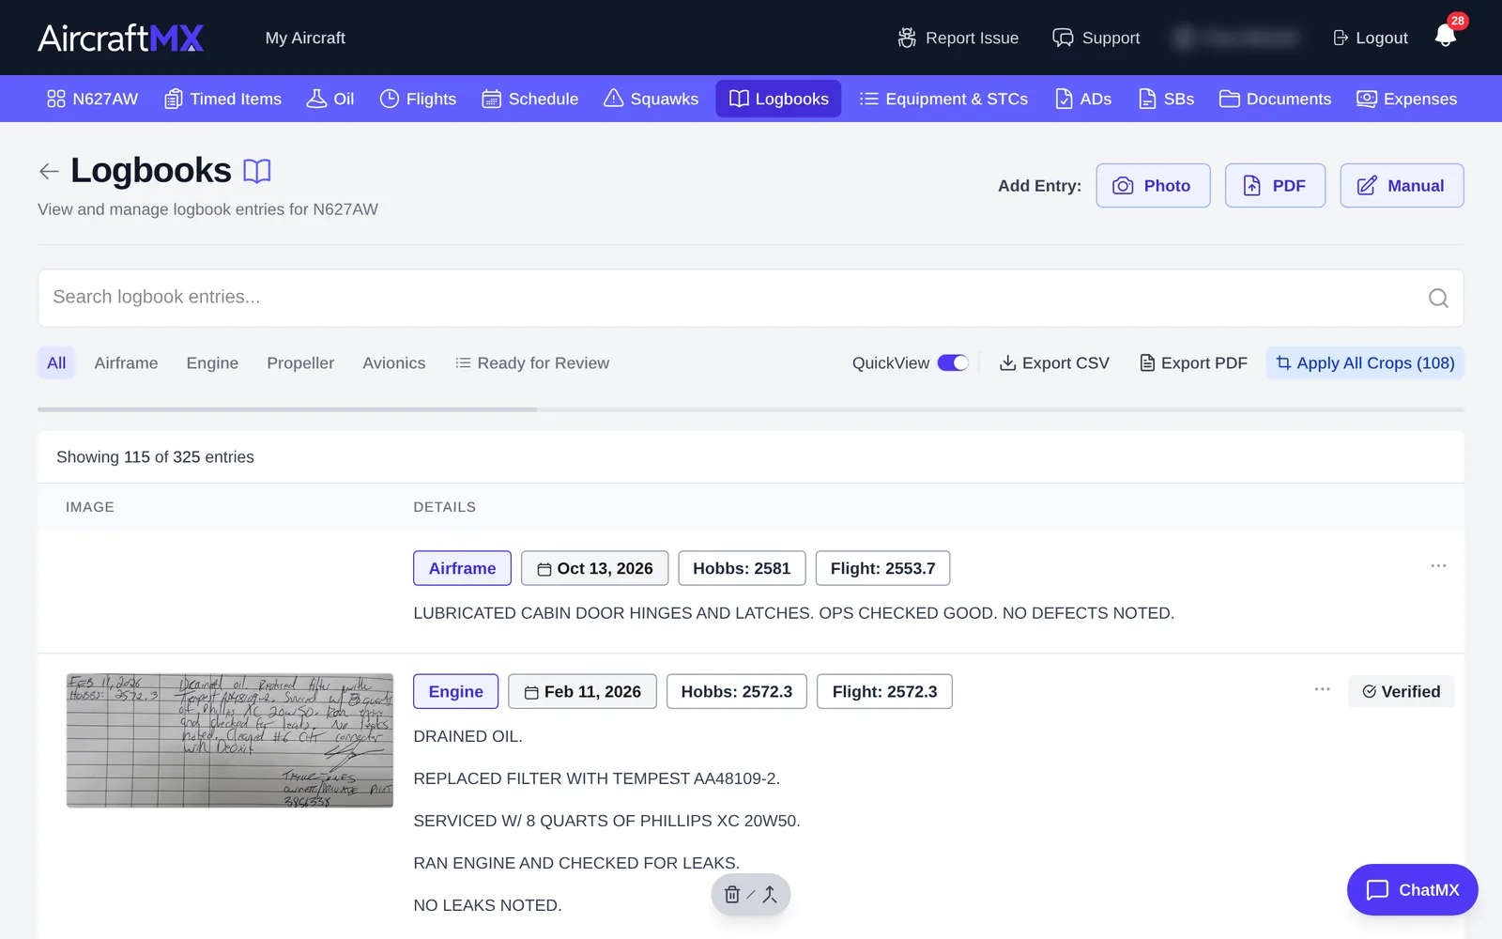Viewport: 1502px width, 939px height.
Task: Show Ready for Review entries
Action: click(x=532, y=363)
